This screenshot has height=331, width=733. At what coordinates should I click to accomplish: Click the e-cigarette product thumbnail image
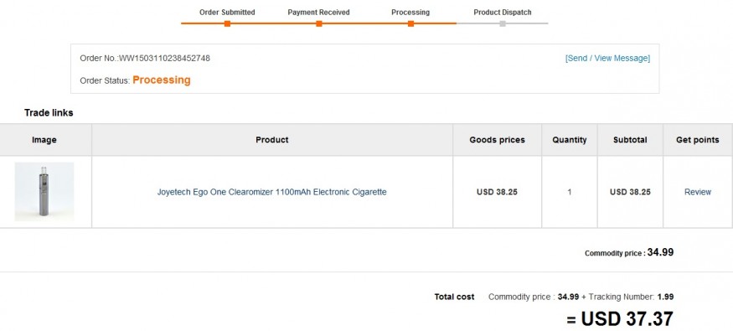click(44, 192)
